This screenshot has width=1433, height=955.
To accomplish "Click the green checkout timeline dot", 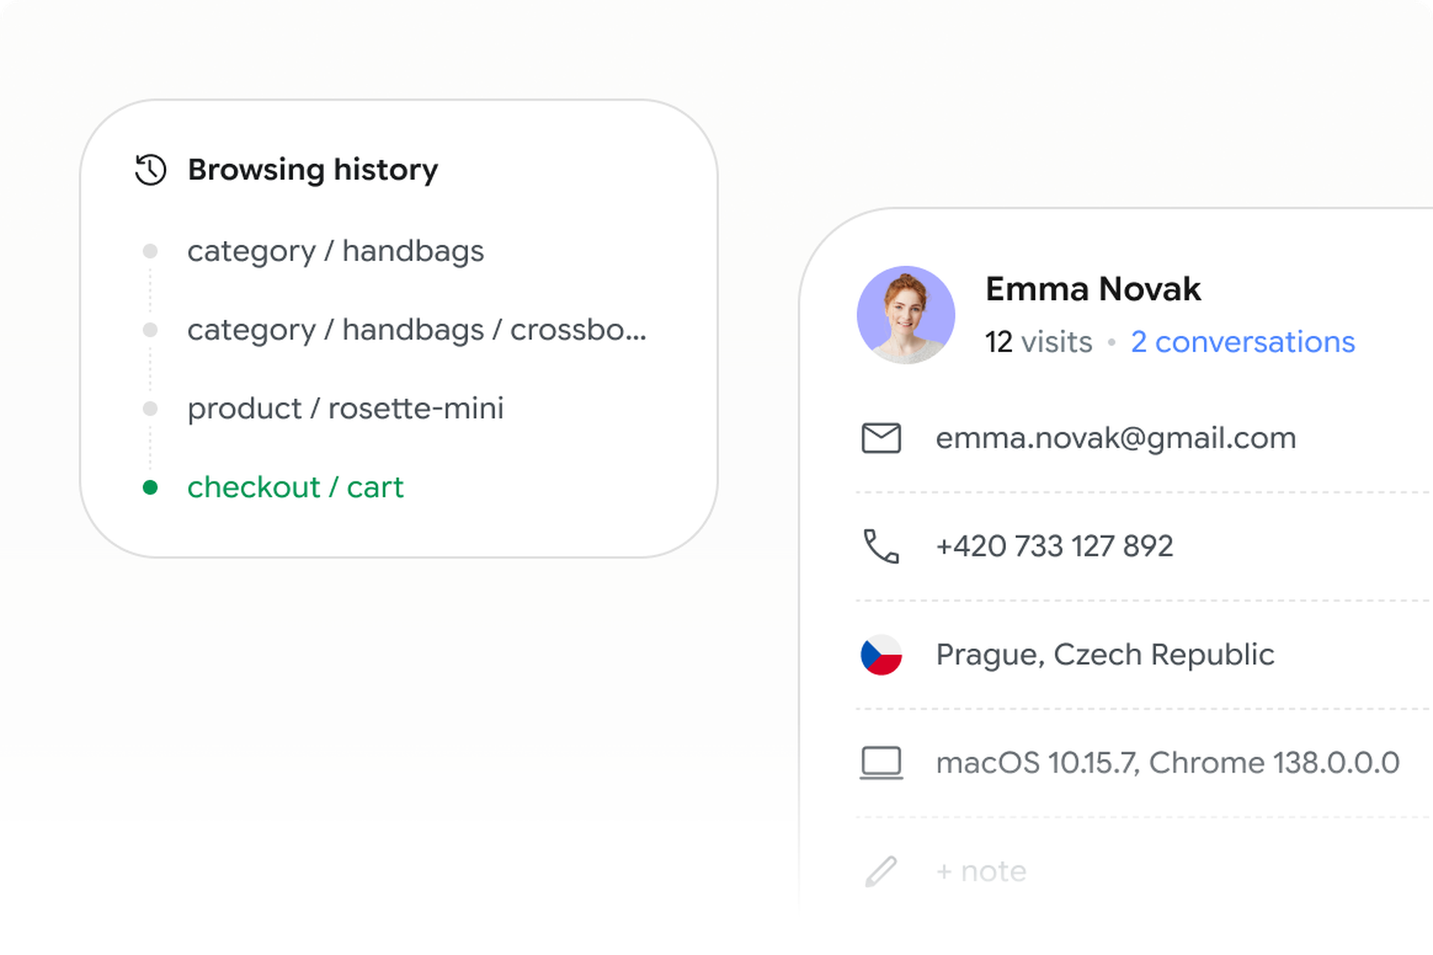I will 150,487.
